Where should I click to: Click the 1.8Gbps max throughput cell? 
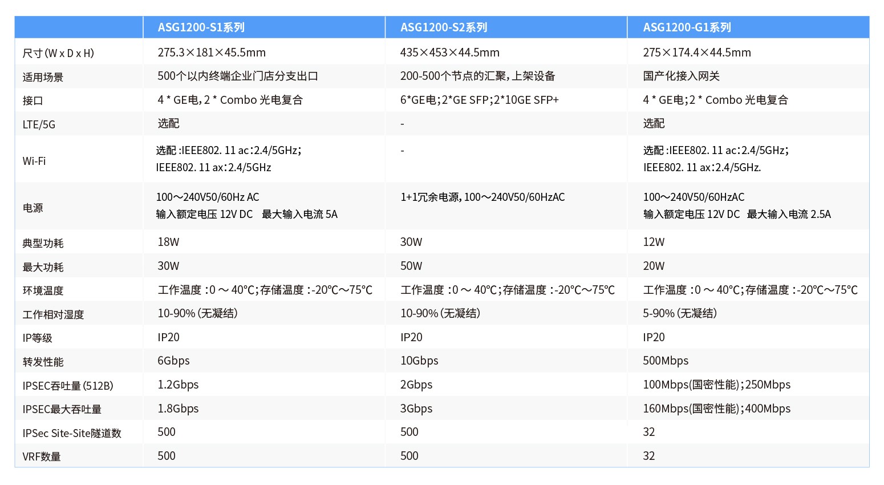click(x=178, y=409)
